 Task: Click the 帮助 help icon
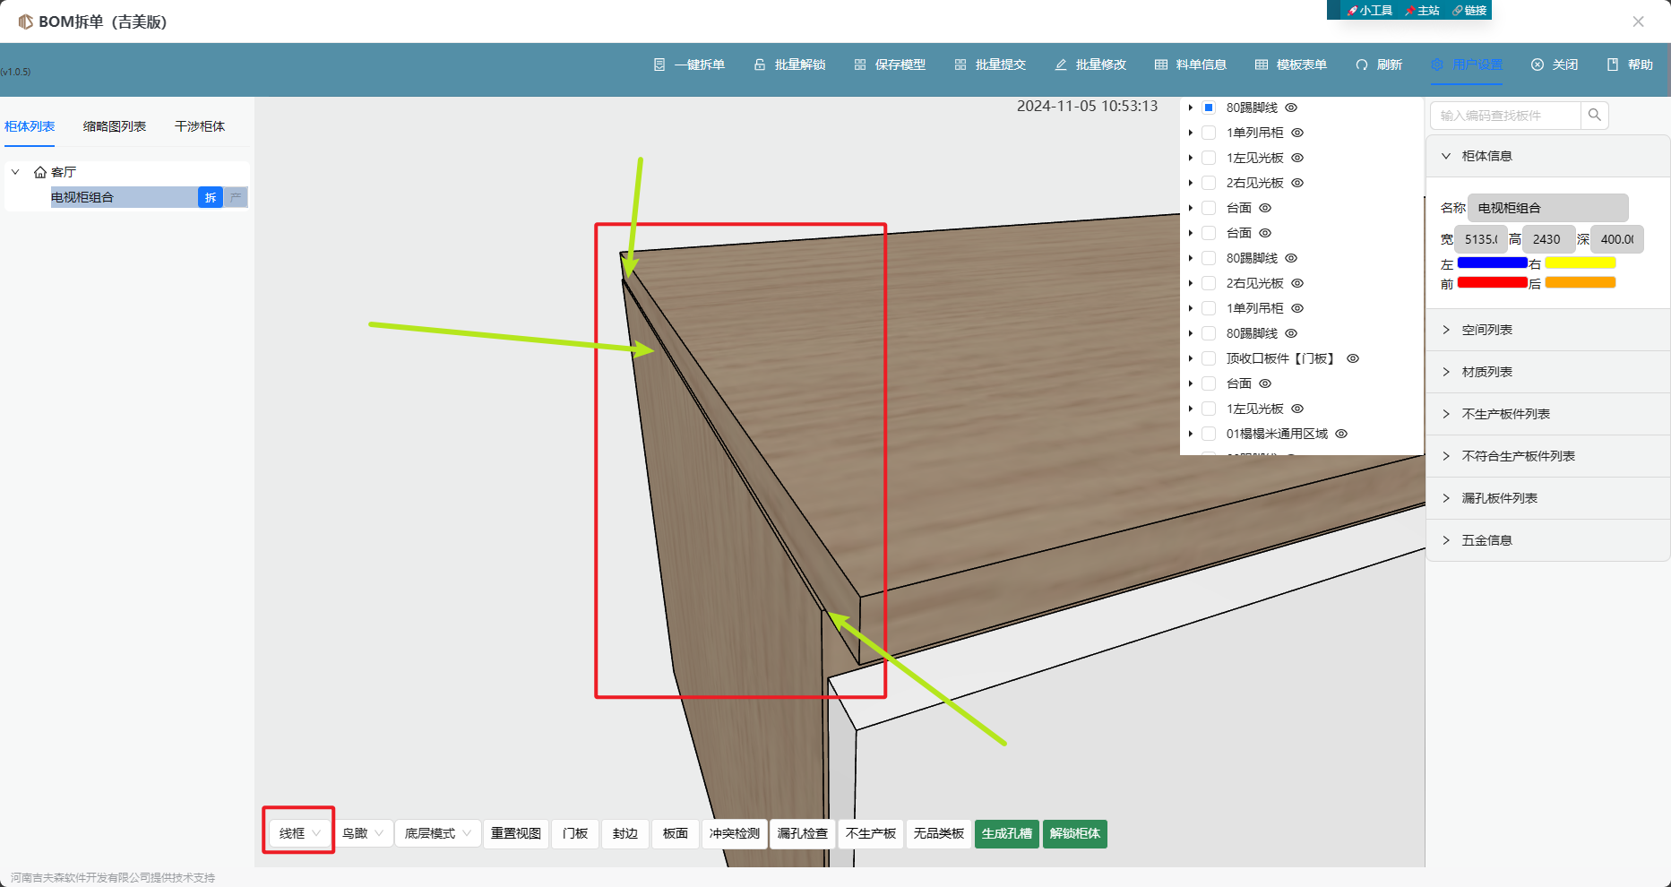(1613, 65)
